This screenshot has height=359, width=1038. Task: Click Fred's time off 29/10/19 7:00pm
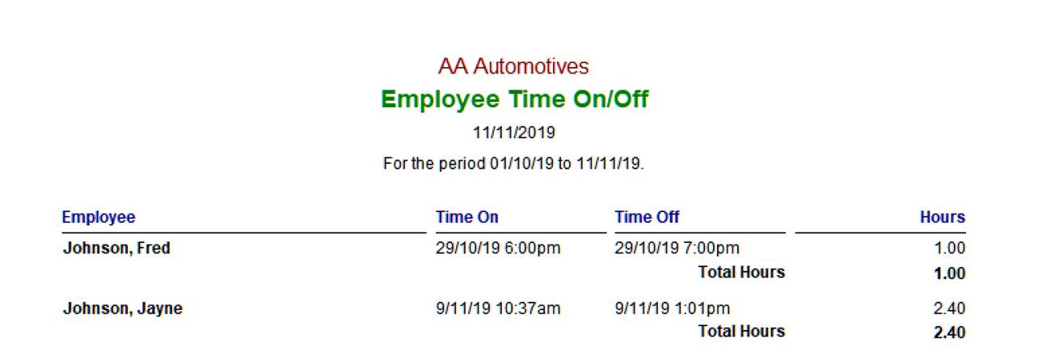point(677,248)
